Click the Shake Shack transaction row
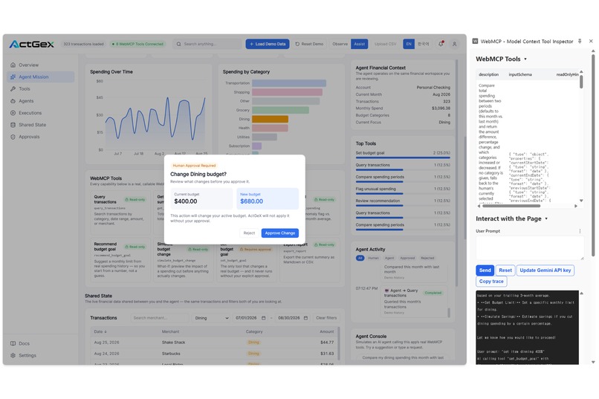599x399 pixels. [213, 343]
